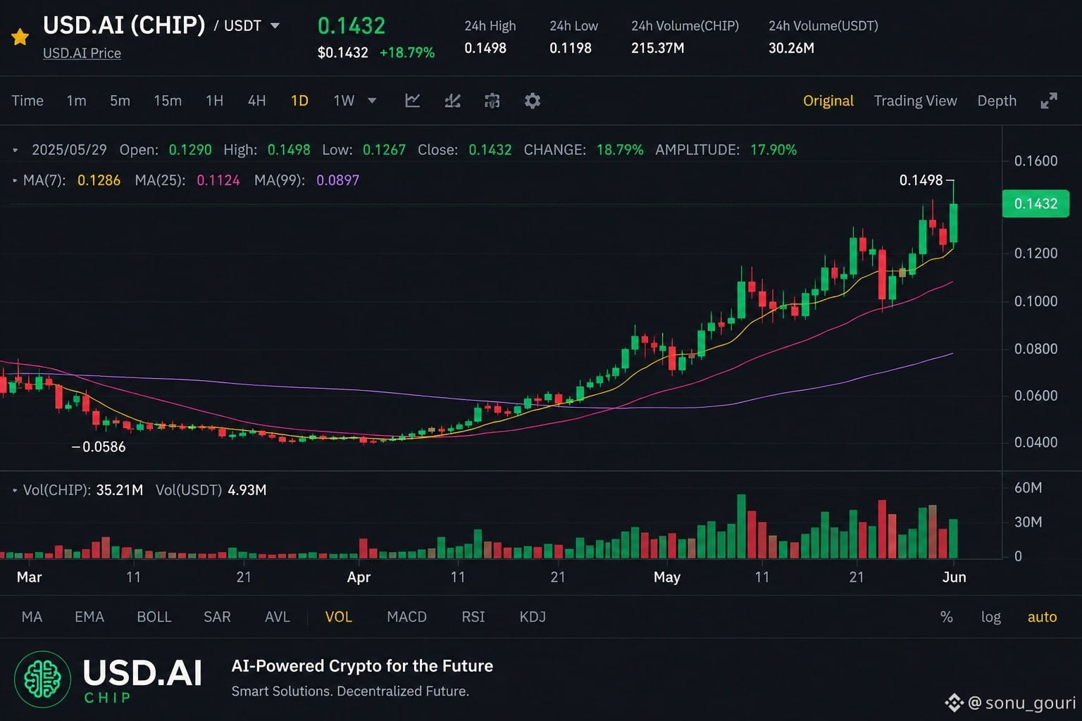Expand the chart to fullscreen
The height and width of the screenshot is (721, 1082).
1049,101
